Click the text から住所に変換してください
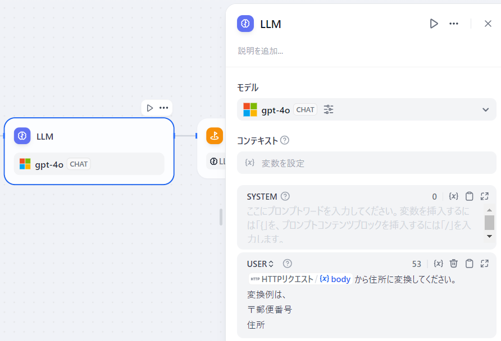The width and height of the screenshot is (501, 341). click(x=405, y=279)
